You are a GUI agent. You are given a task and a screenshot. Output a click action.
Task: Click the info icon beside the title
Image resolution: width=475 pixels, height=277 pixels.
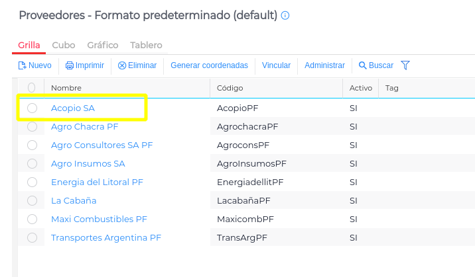coord(285,15)
